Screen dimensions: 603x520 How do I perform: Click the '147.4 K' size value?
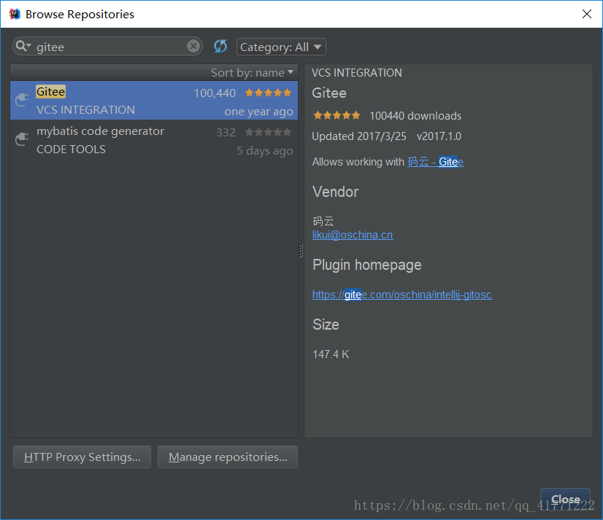click(x=331, y=354)
